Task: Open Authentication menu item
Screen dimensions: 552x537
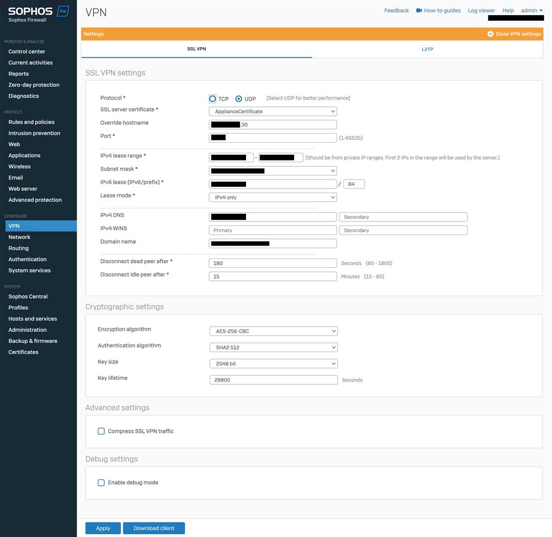Action: coord(27,259)
